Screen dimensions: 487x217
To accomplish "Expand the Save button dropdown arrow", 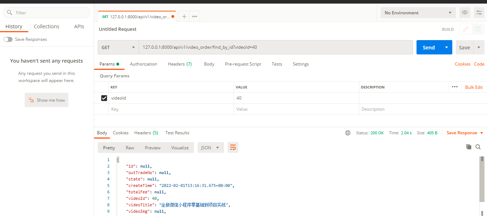I will pos(479,47).
